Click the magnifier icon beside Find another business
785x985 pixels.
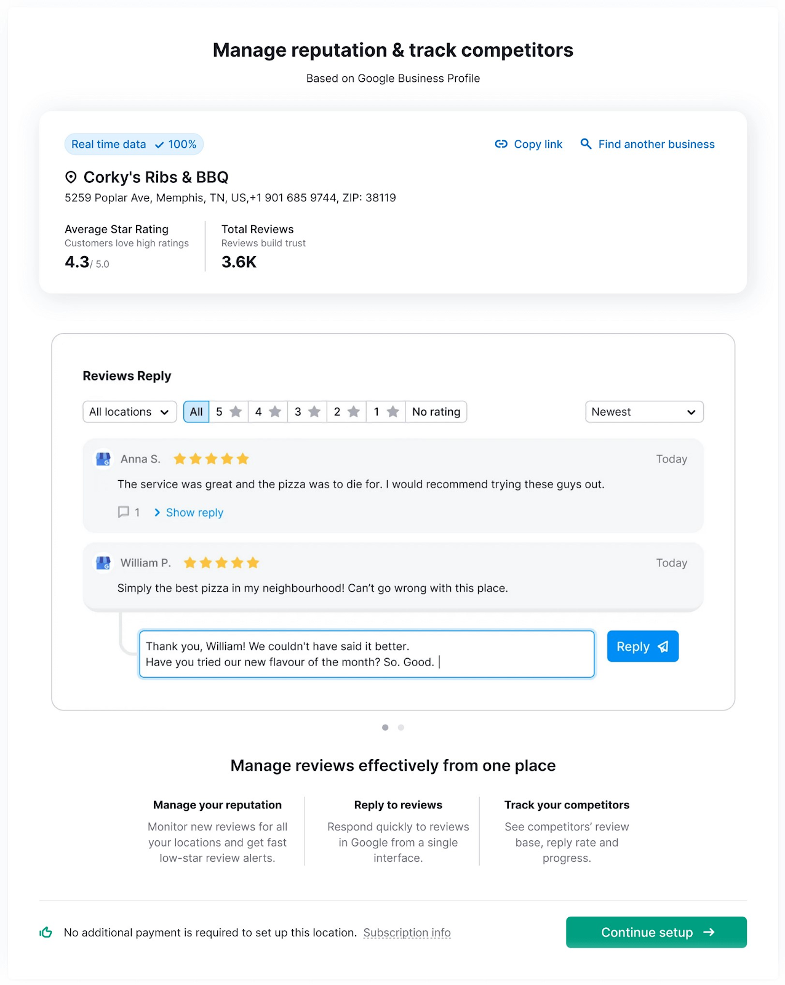click(x=586, y=144)
